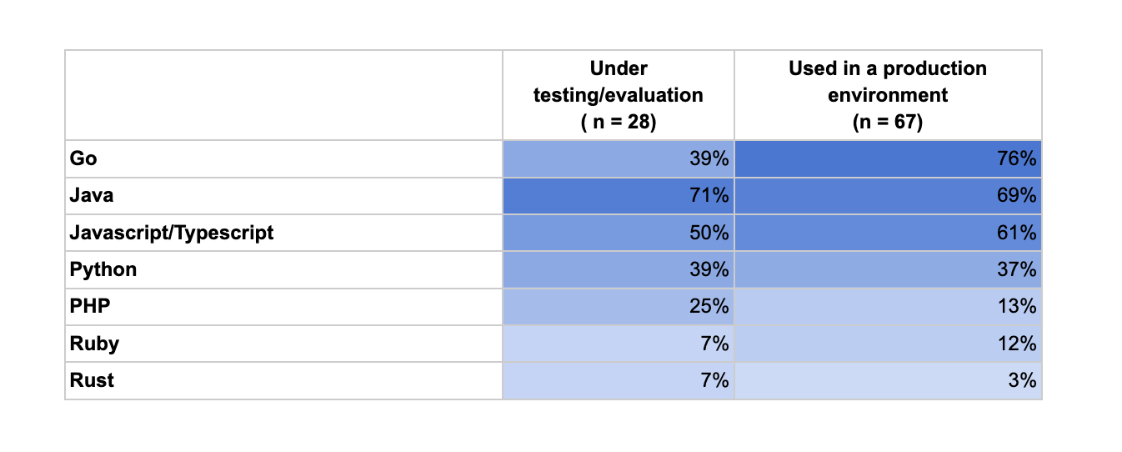This screenshot has height=452, width=1122.
Task: Select the Python row label
Action: [x=103, y=269]
